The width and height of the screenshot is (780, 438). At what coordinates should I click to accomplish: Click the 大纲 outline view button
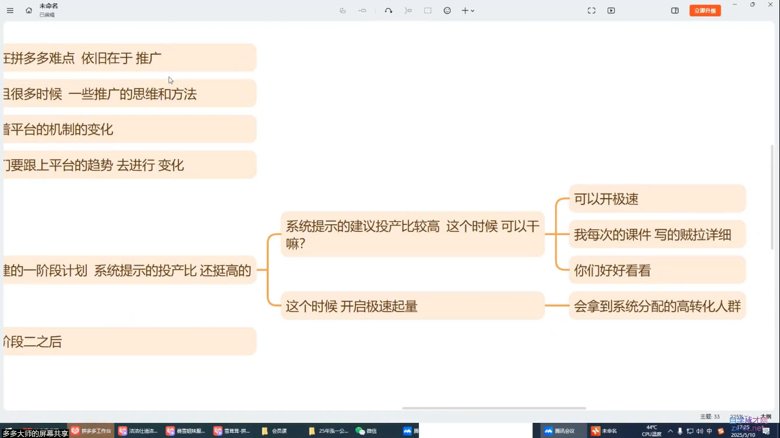tap(765, 416)
